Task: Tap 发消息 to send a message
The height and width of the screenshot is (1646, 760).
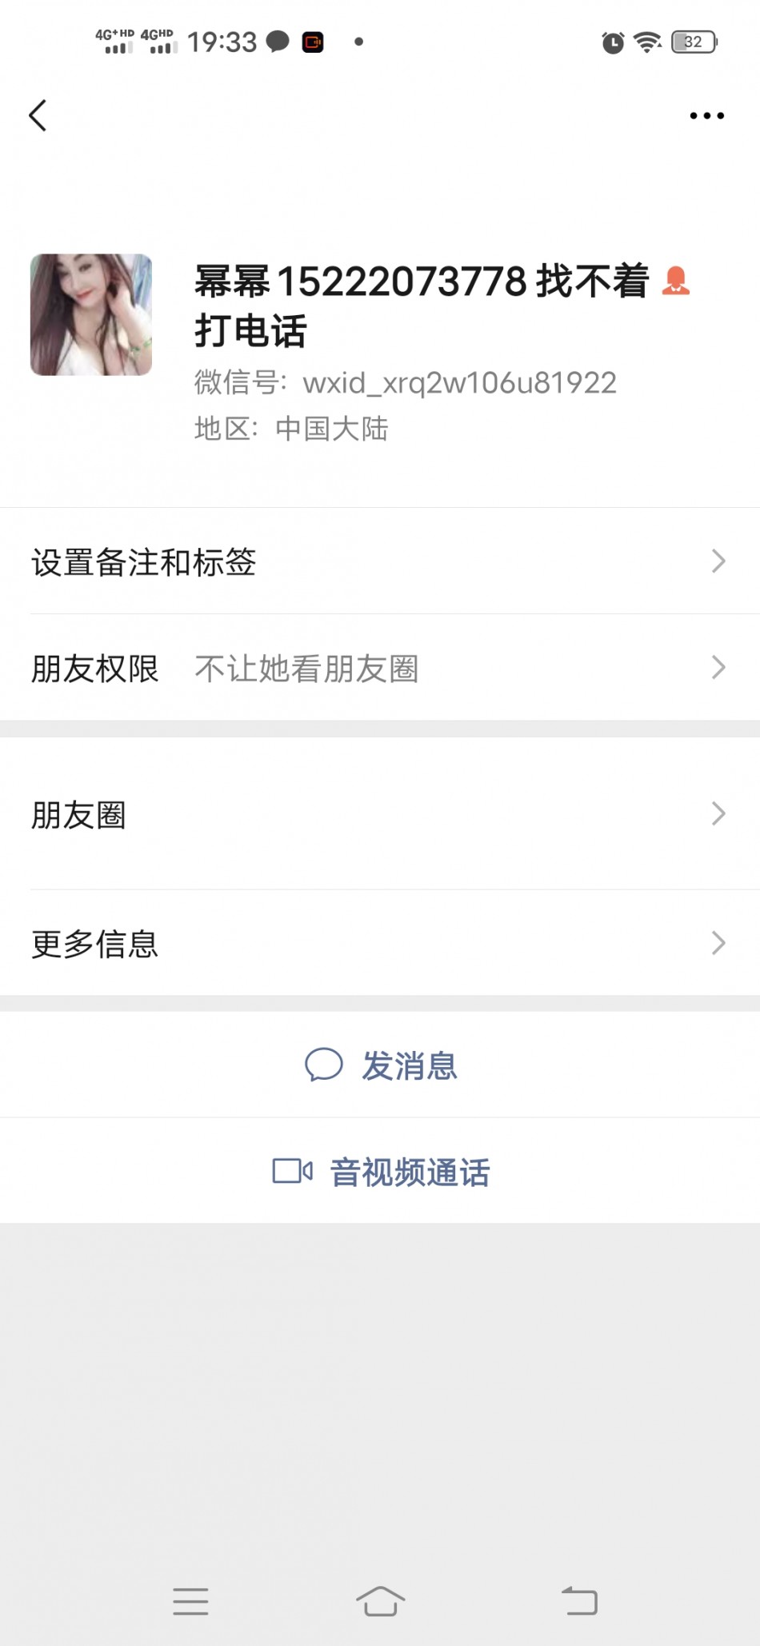Action: click(x=409, y=1065)
